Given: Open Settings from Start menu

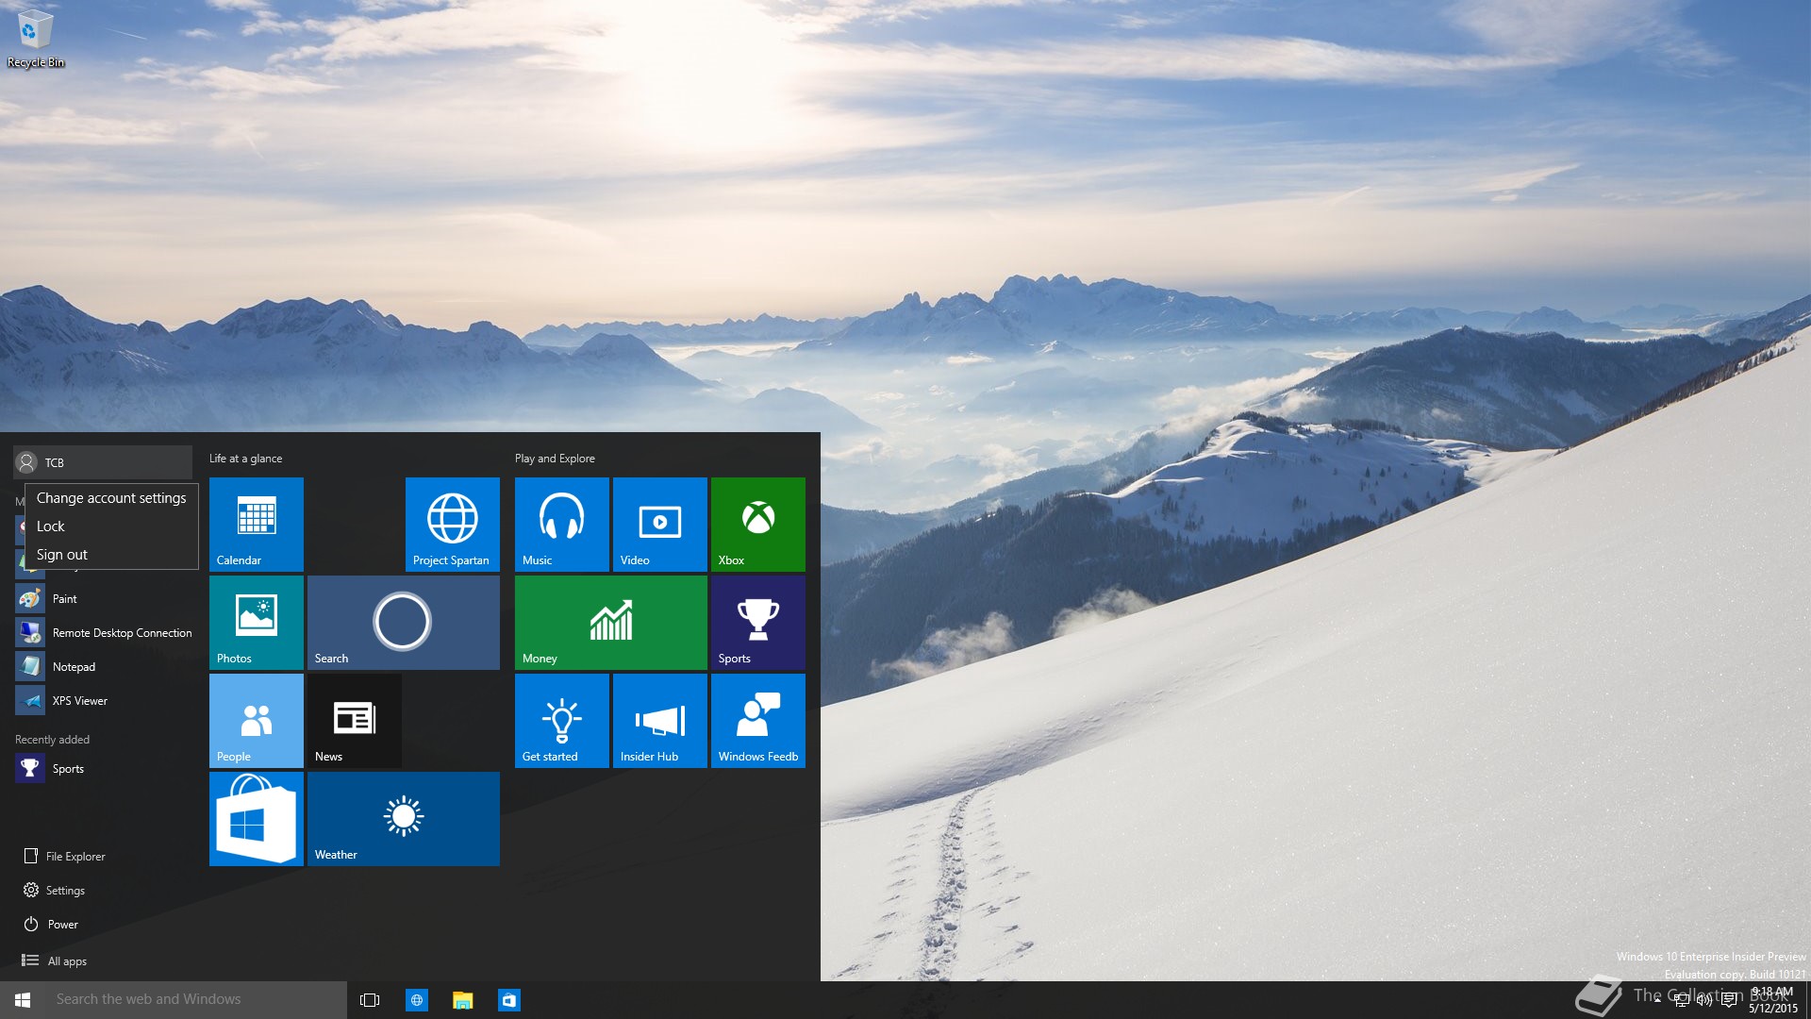Looking at the screenshot, I should [x=104, y=890].
